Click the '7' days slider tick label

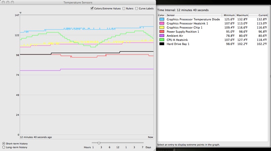coord(143,147)
